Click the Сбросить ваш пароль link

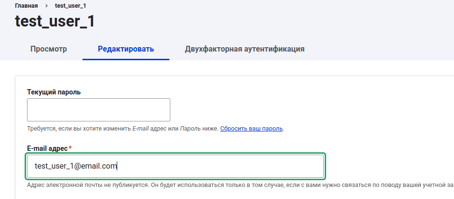pyautogui.click(x=252, y=129)
